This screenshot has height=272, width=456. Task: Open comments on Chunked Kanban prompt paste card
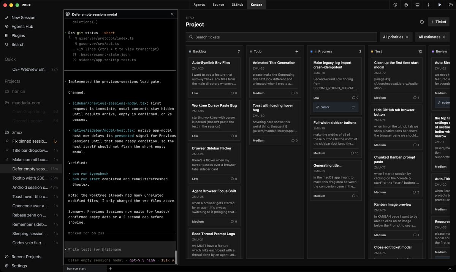[x=415, y=192]
